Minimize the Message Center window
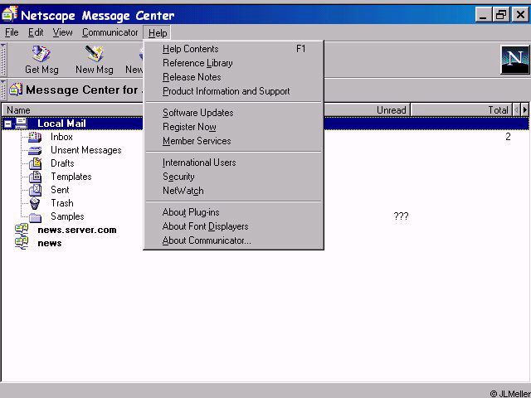531x398 pixels. (x=483, y=15)
